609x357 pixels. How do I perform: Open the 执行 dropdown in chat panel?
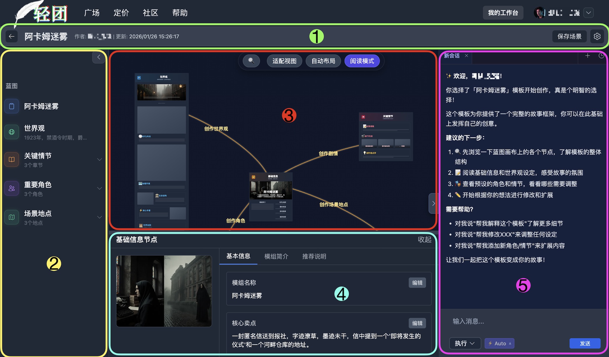click(465, 343)
